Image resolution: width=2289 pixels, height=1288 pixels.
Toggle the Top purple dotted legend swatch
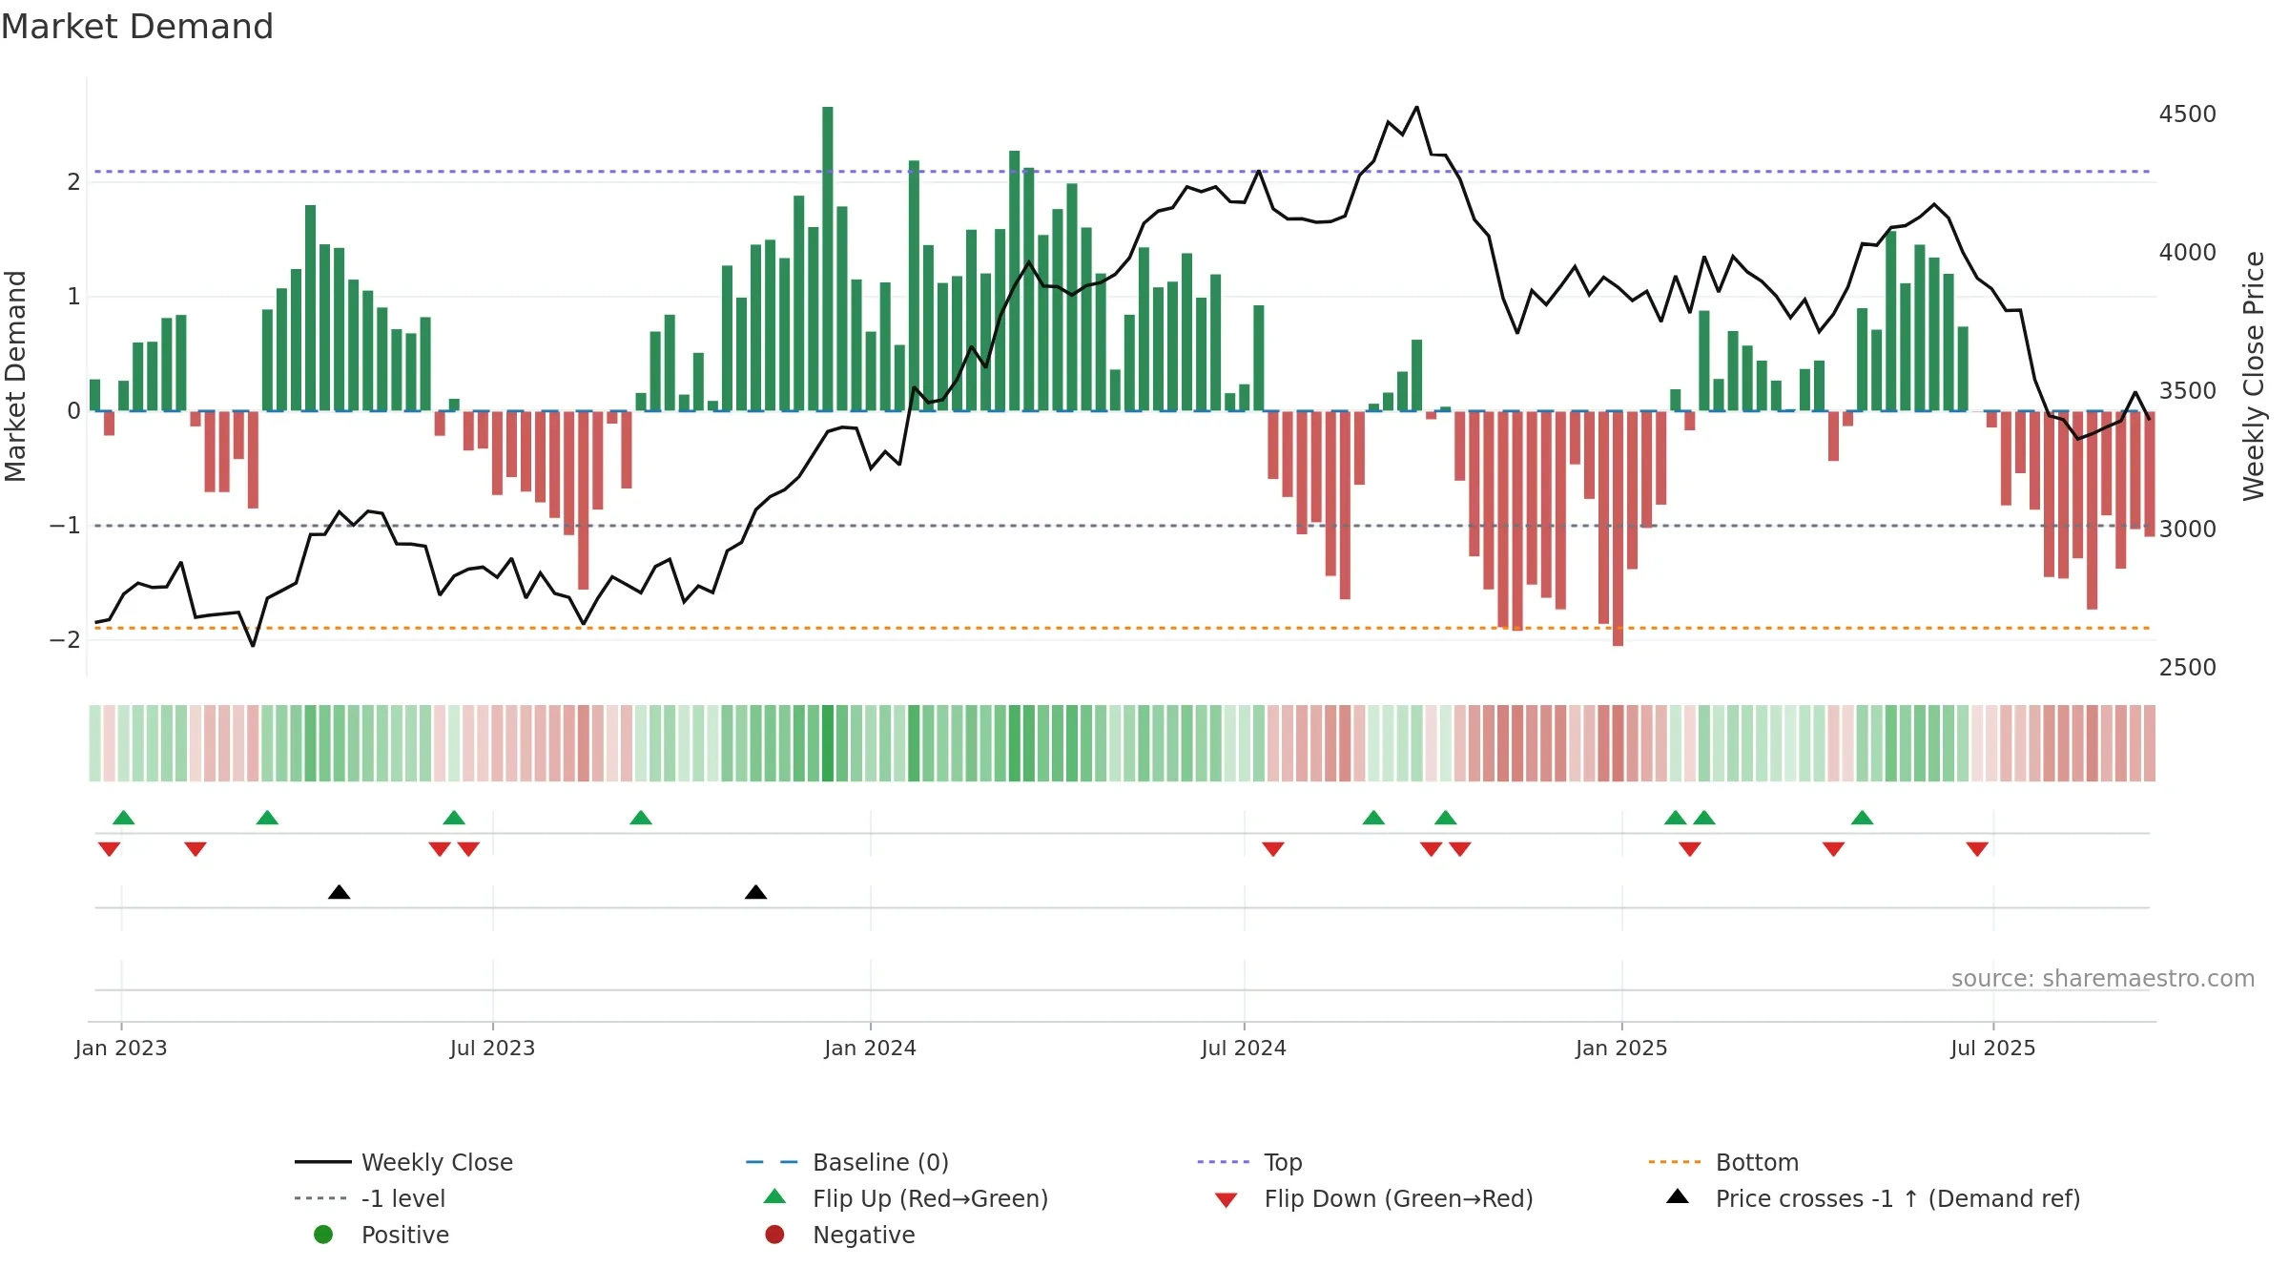click(1224, 1162)
